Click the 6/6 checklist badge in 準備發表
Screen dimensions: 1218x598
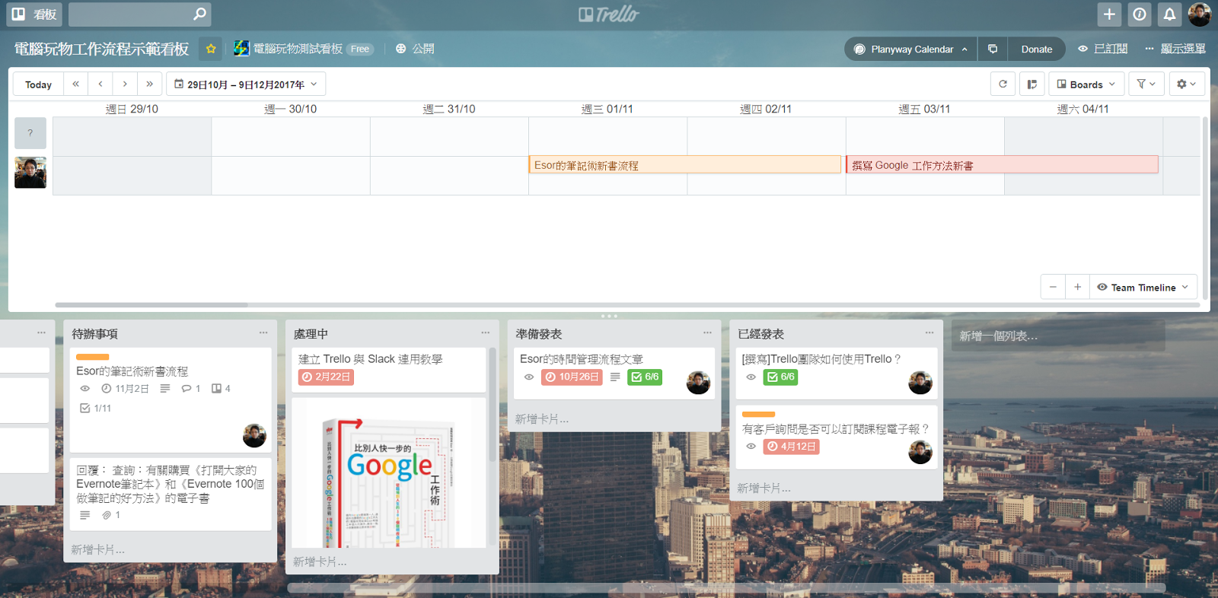click(x=645, y=377)
